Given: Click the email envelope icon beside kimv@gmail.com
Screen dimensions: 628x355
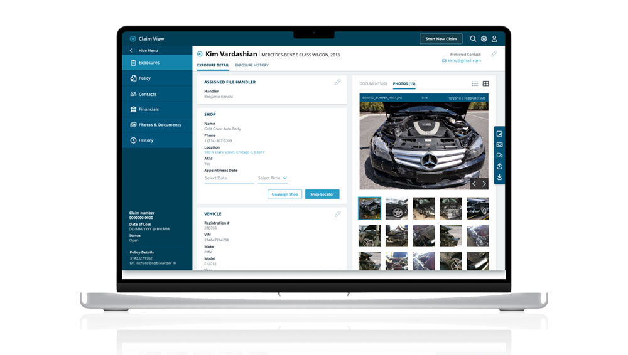Looking at the screenshot, I should point(444,61).
